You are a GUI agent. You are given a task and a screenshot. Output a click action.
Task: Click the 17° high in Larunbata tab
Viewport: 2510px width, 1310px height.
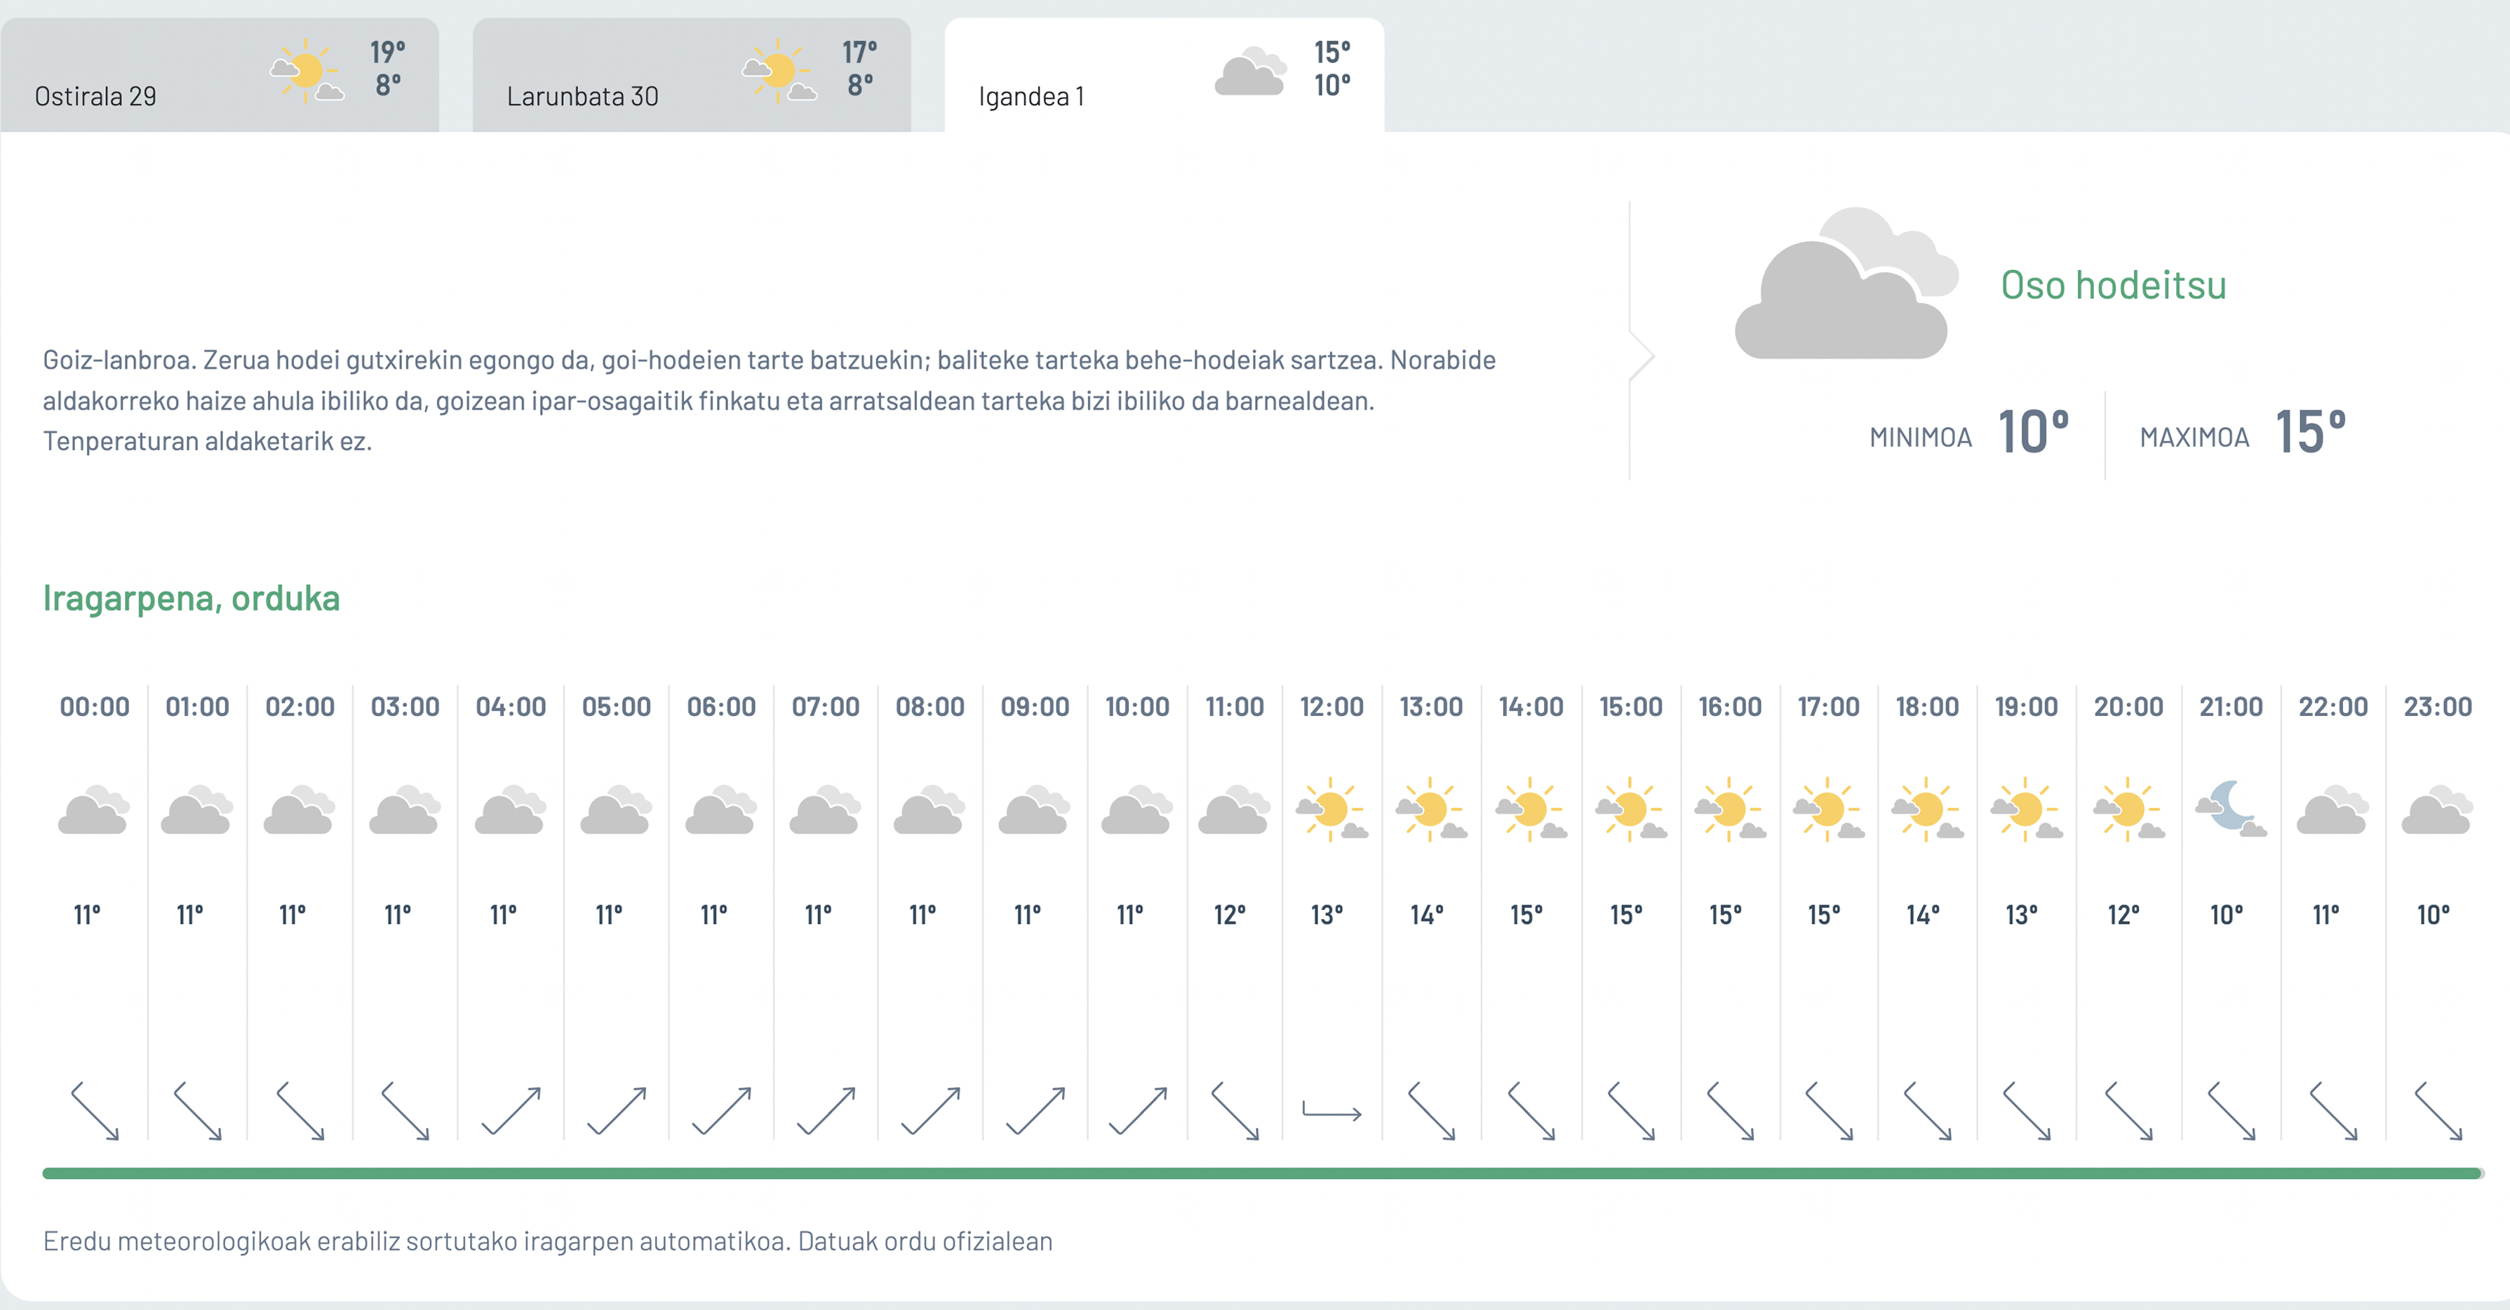tap(859, 52)
